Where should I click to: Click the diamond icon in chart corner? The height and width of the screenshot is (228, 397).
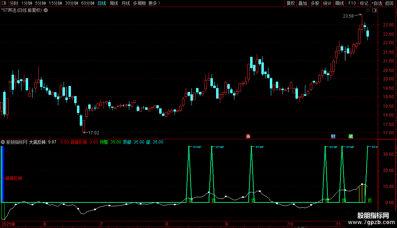click(368, 11)
